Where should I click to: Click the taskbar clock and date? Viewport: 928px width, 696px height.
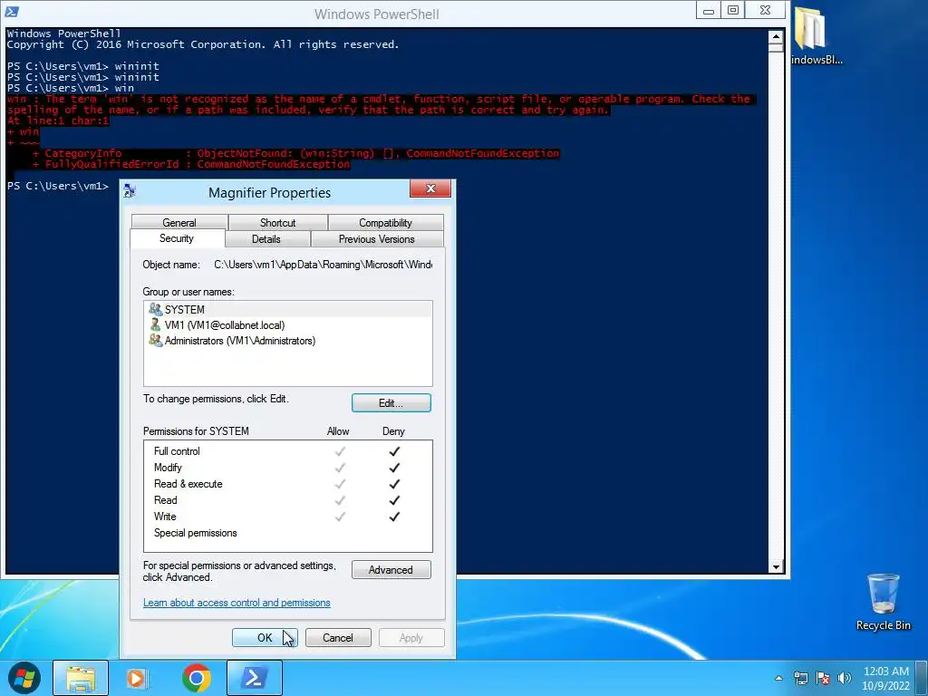pyautogui.click(x=886, y=678)
